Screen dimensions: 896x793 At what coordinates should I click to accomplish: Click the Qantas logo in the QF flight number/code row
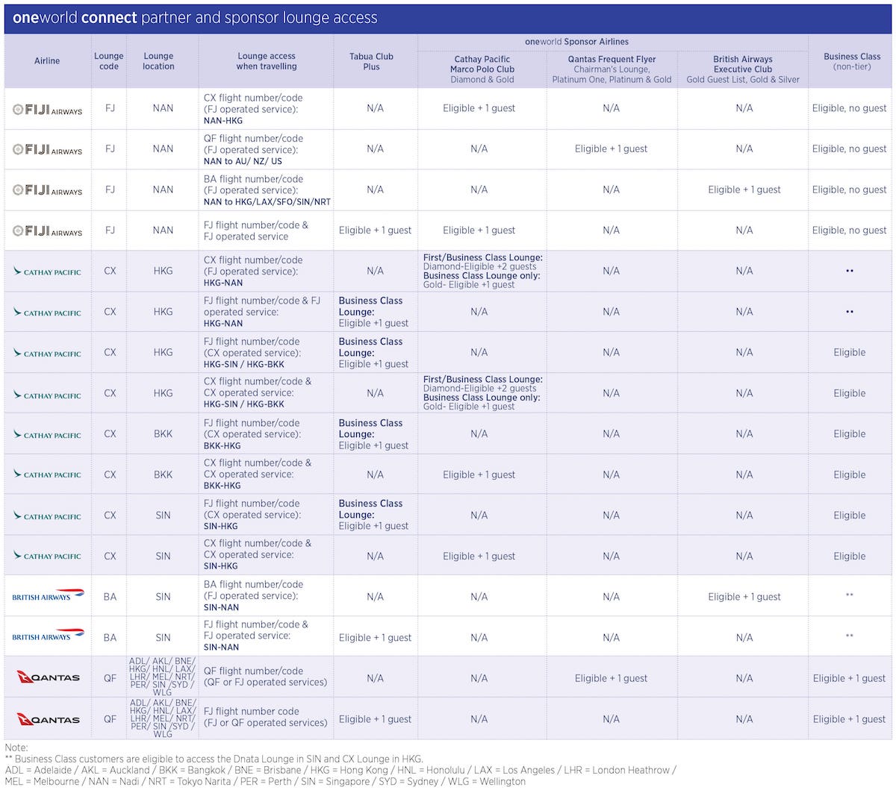tap(48, 677)
